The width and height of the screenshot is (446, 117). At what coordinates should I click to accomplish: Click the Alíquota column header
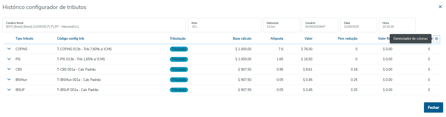[x=277, y=39]
